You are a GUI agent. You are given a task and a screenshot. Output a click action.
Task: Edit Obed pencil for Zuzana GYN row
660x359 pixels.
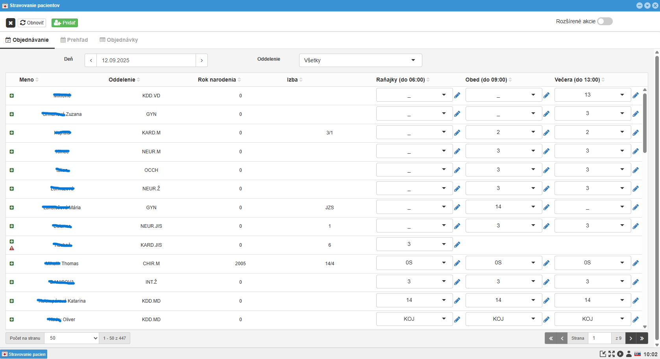(x=546, y=114)
